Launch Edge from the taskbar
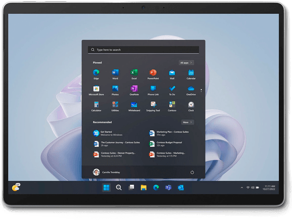The image size is (292, 220). click(156, 187)
